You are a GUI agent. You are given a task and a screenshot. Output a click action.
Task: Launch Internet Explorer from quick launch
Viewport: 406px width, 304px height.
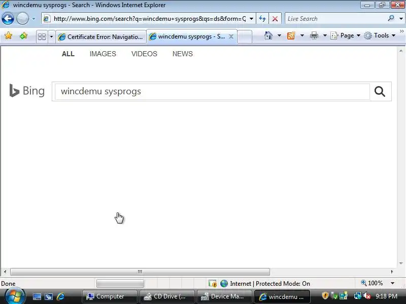(x=60, y=296)
